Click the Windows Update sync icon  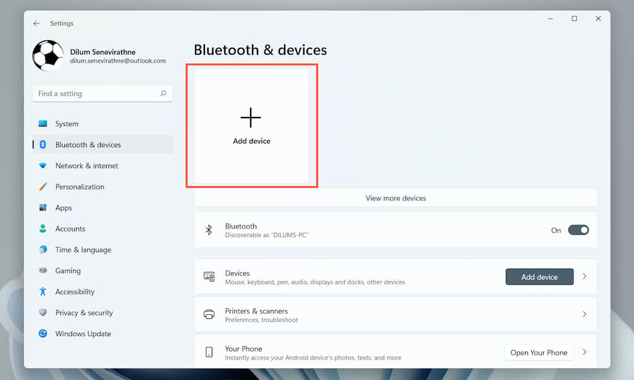(x=43, y=334)
